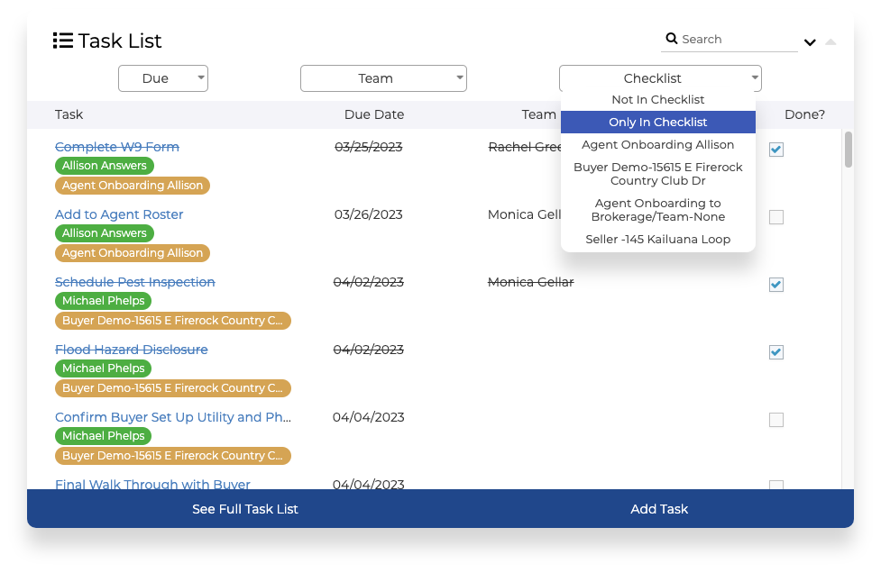Click Buyer Demo tag under Schedule Pest Inspection
Image resolution: width=881 pixels, height=573 pixels.
coord(173,321)
